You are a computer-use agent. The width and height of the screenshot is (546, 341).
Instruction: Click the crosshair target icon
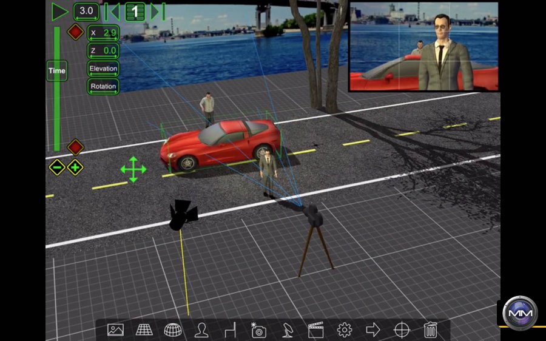402,329
